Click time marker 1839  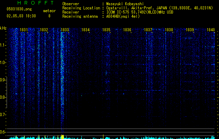pos(190,30)
